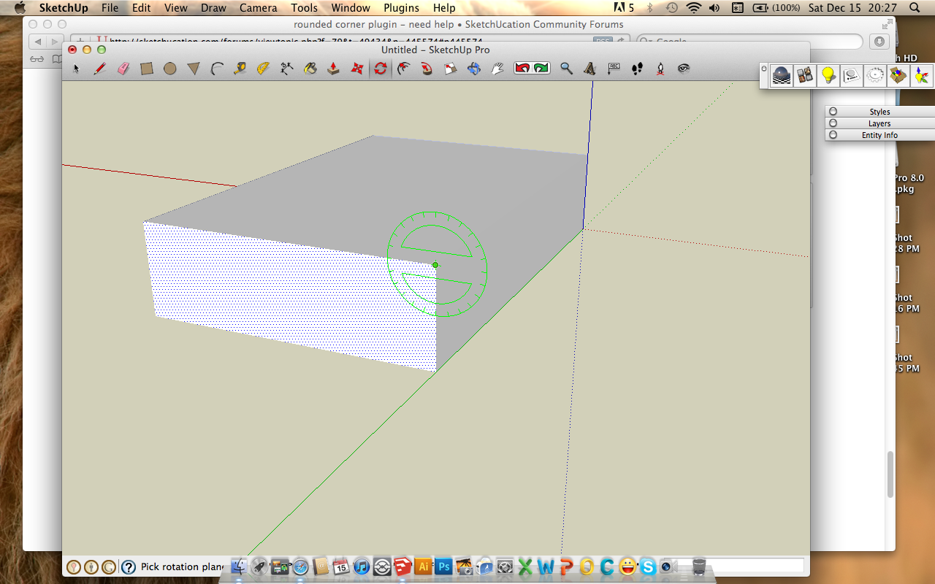Open the Window menu

click(351, 8)
